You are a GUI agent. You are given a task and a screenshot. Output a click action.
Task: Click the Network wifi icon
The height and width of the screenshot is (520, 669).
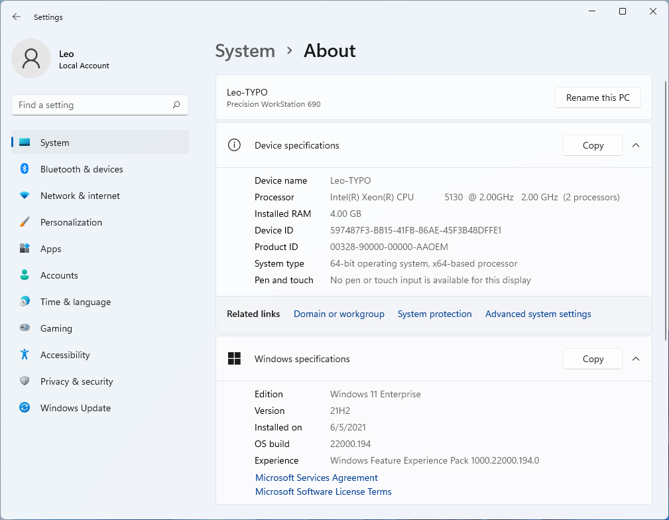coord(25,196)
